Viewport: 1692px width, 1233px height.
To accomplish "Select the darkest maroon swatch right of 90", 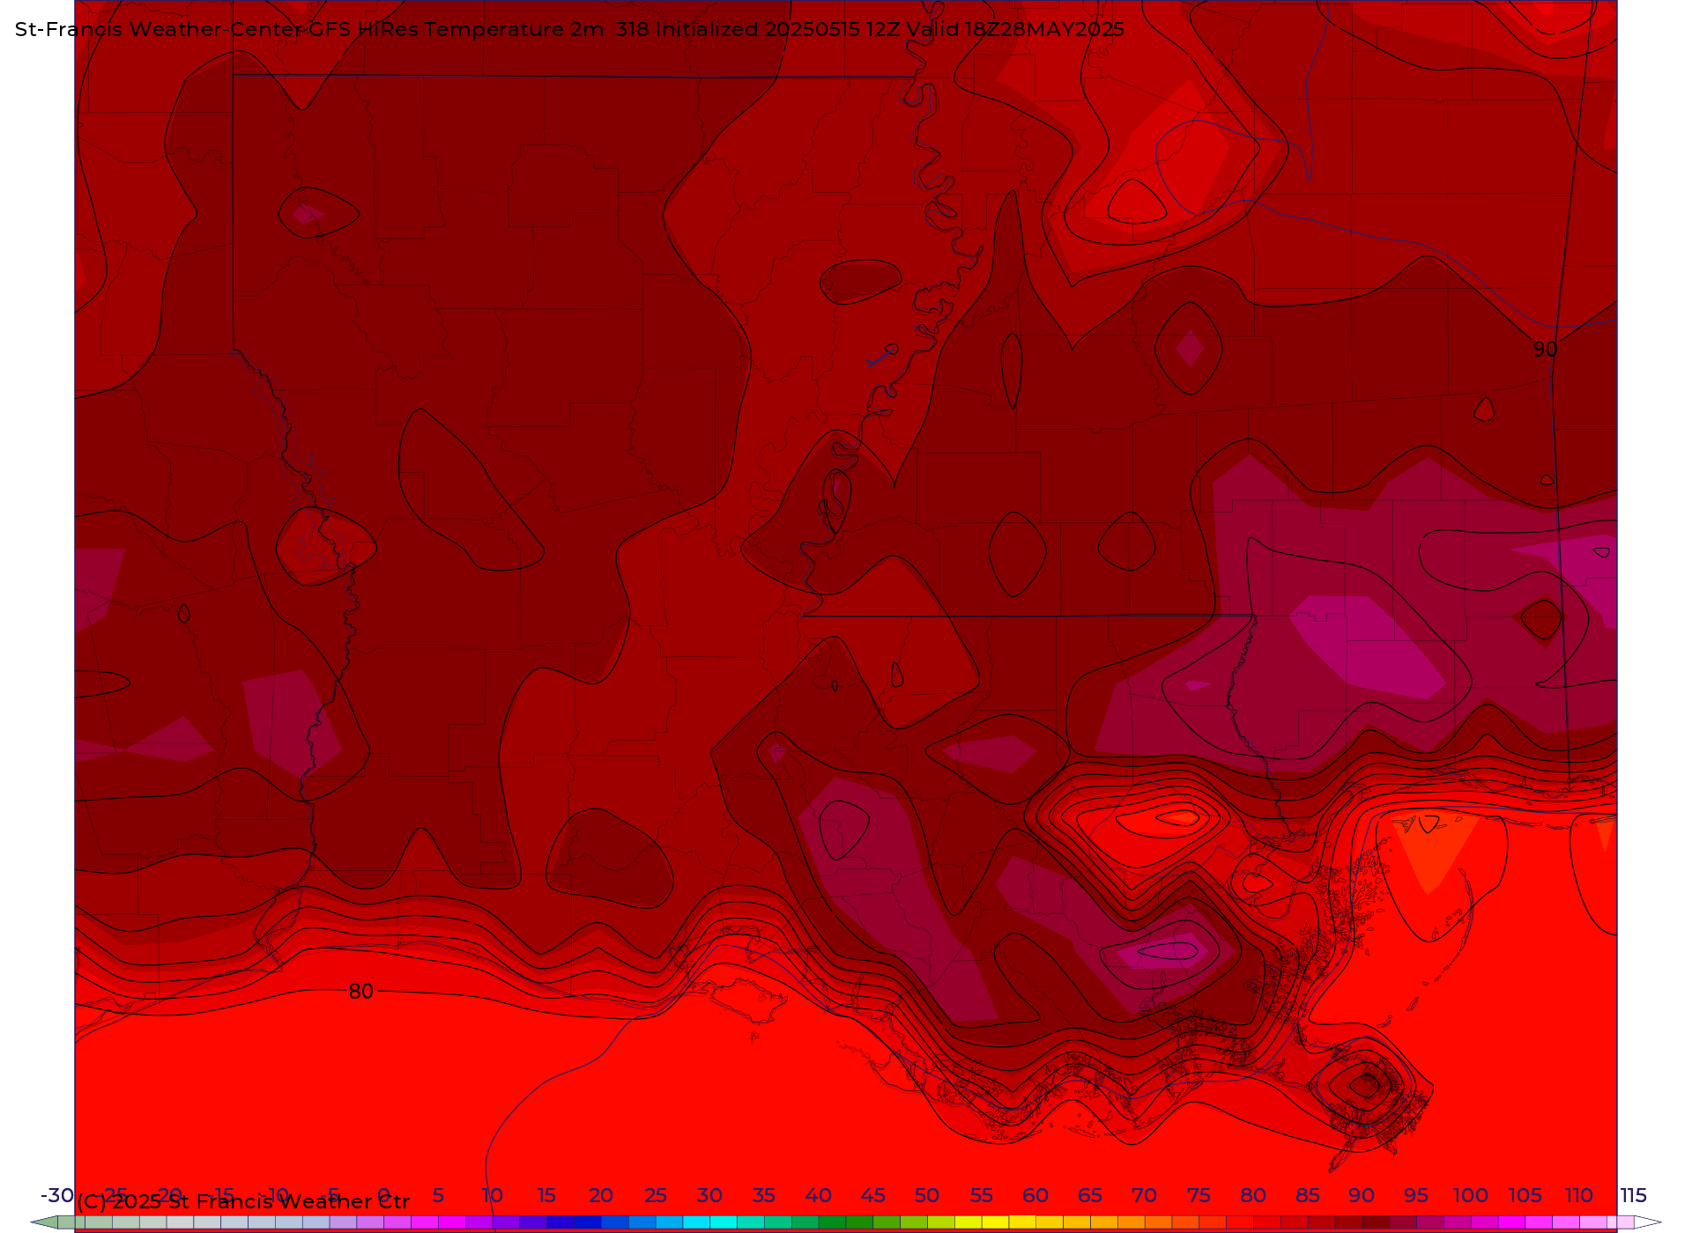I will 1375,1222.
